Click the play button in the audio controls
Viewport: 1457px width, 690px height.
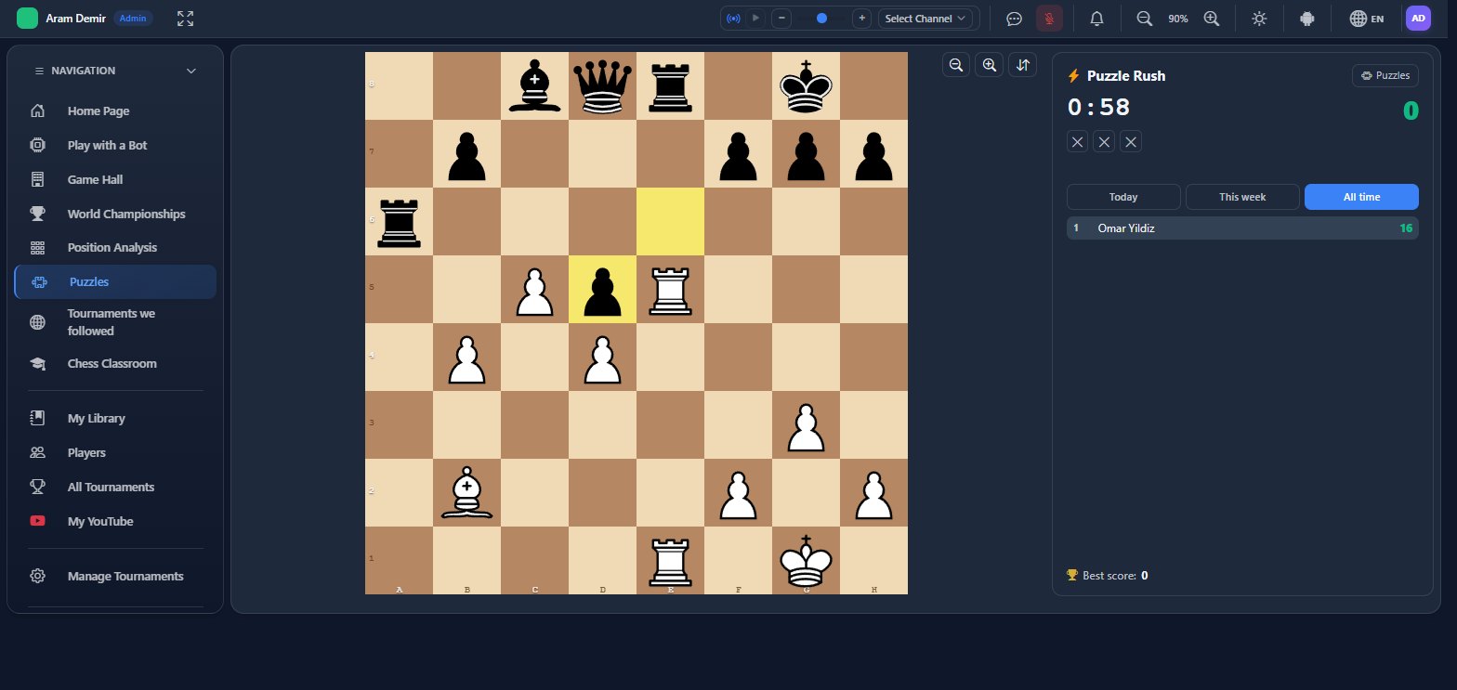pyautogui.click(x=755, y=19)
